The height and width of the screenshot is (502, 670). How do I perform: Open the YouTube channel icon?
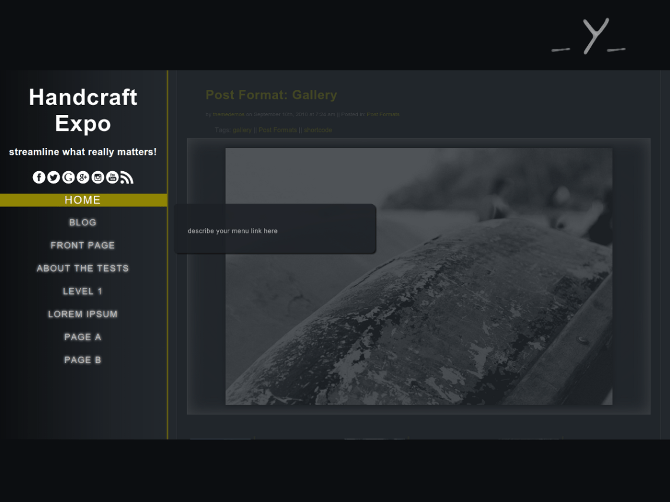112,177
